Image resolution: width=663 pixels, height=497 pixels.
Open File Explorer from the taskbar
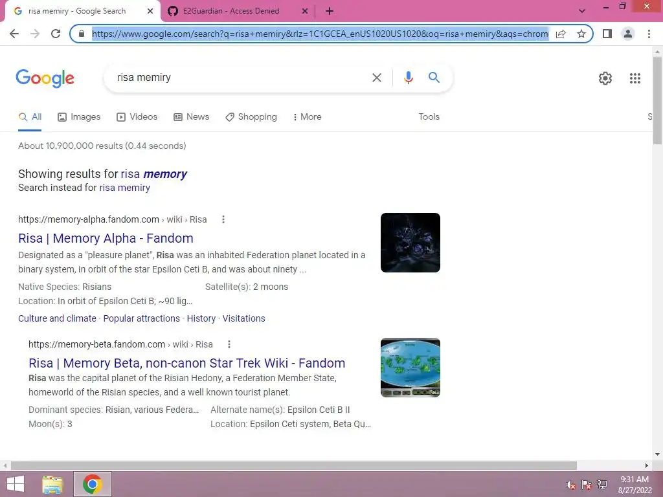point(52,484)
